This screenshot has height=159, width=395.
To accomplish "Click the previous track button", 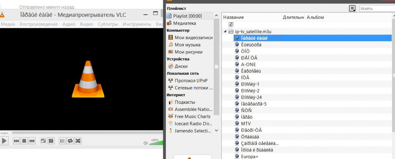I will 16,141.
